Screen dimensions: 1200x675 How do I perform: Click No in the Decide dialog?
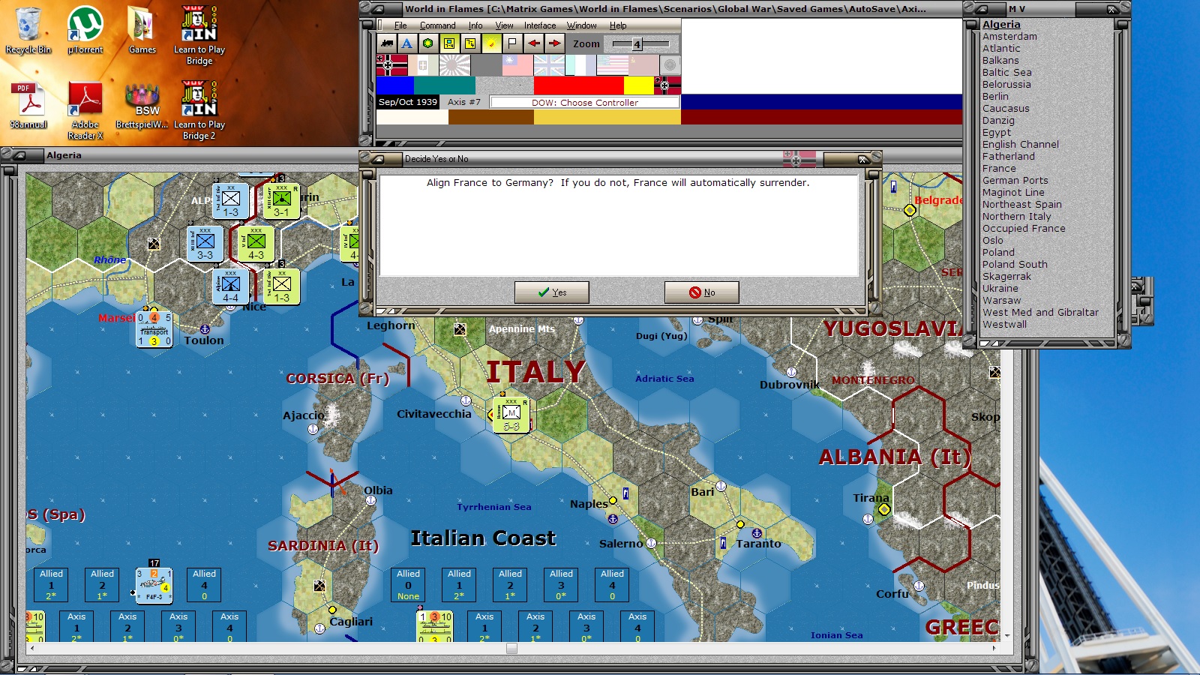pos(702,292)
